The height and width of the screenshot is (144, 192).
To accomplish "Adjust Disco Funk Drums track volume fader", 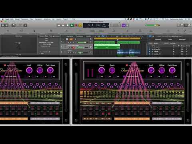I will [x=83, y=48].
